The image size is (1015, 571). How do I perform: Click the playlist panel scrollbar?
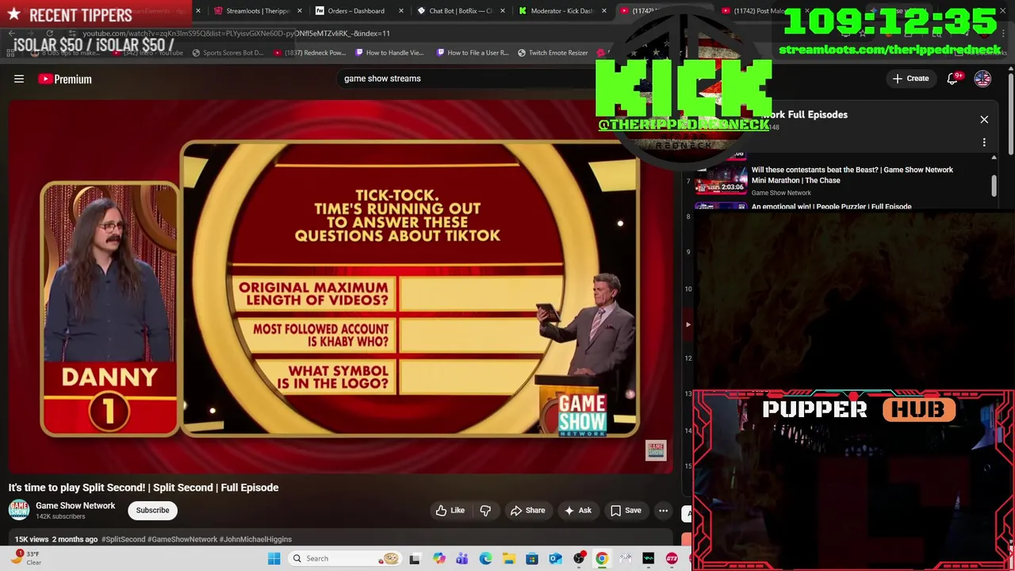click(994, 184)
